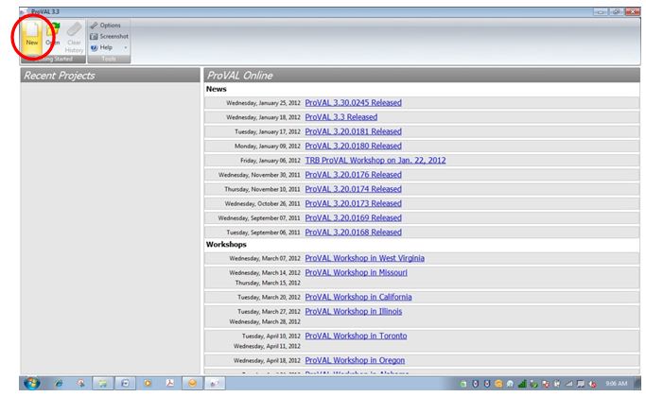Viewport: 646px width, 397px height.
Task: Open the Windows Start orb
Action: [32, 383]
